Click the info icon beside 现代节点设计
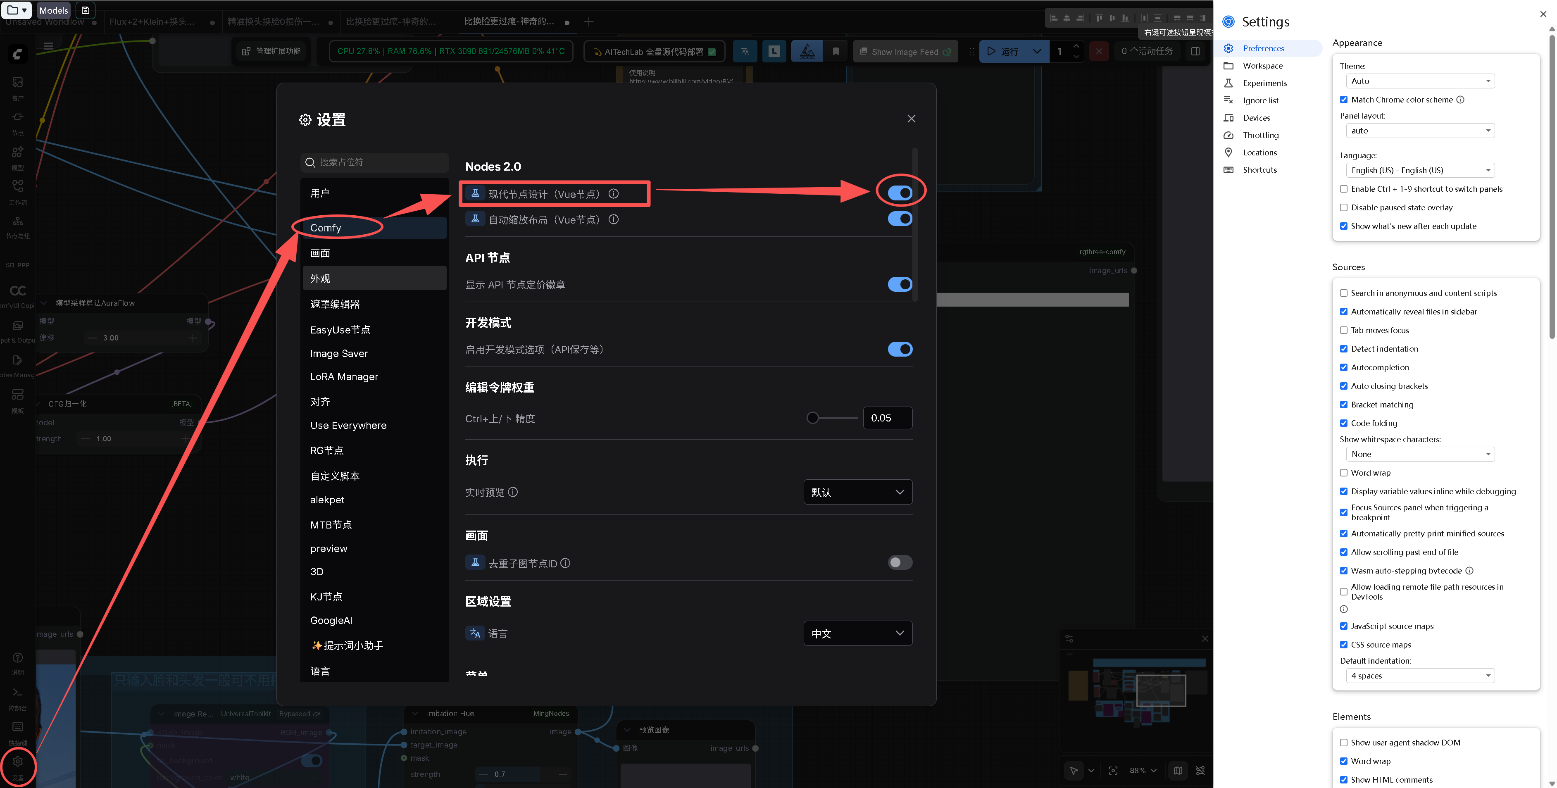This screenshot has height=788, width=1557. pos(614,194)
